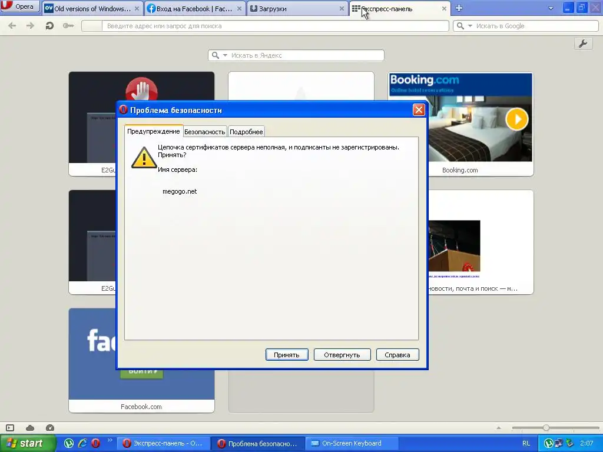Open the Windows start menu

(x=28, y=443)
